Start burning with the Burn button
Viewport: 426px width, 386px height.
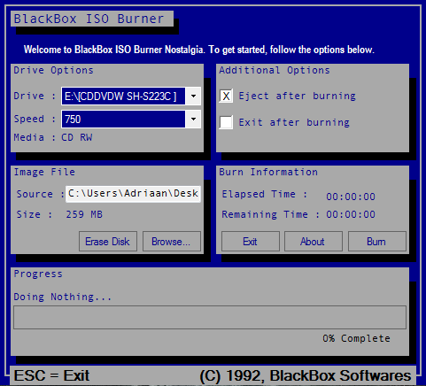click(377, 242)
